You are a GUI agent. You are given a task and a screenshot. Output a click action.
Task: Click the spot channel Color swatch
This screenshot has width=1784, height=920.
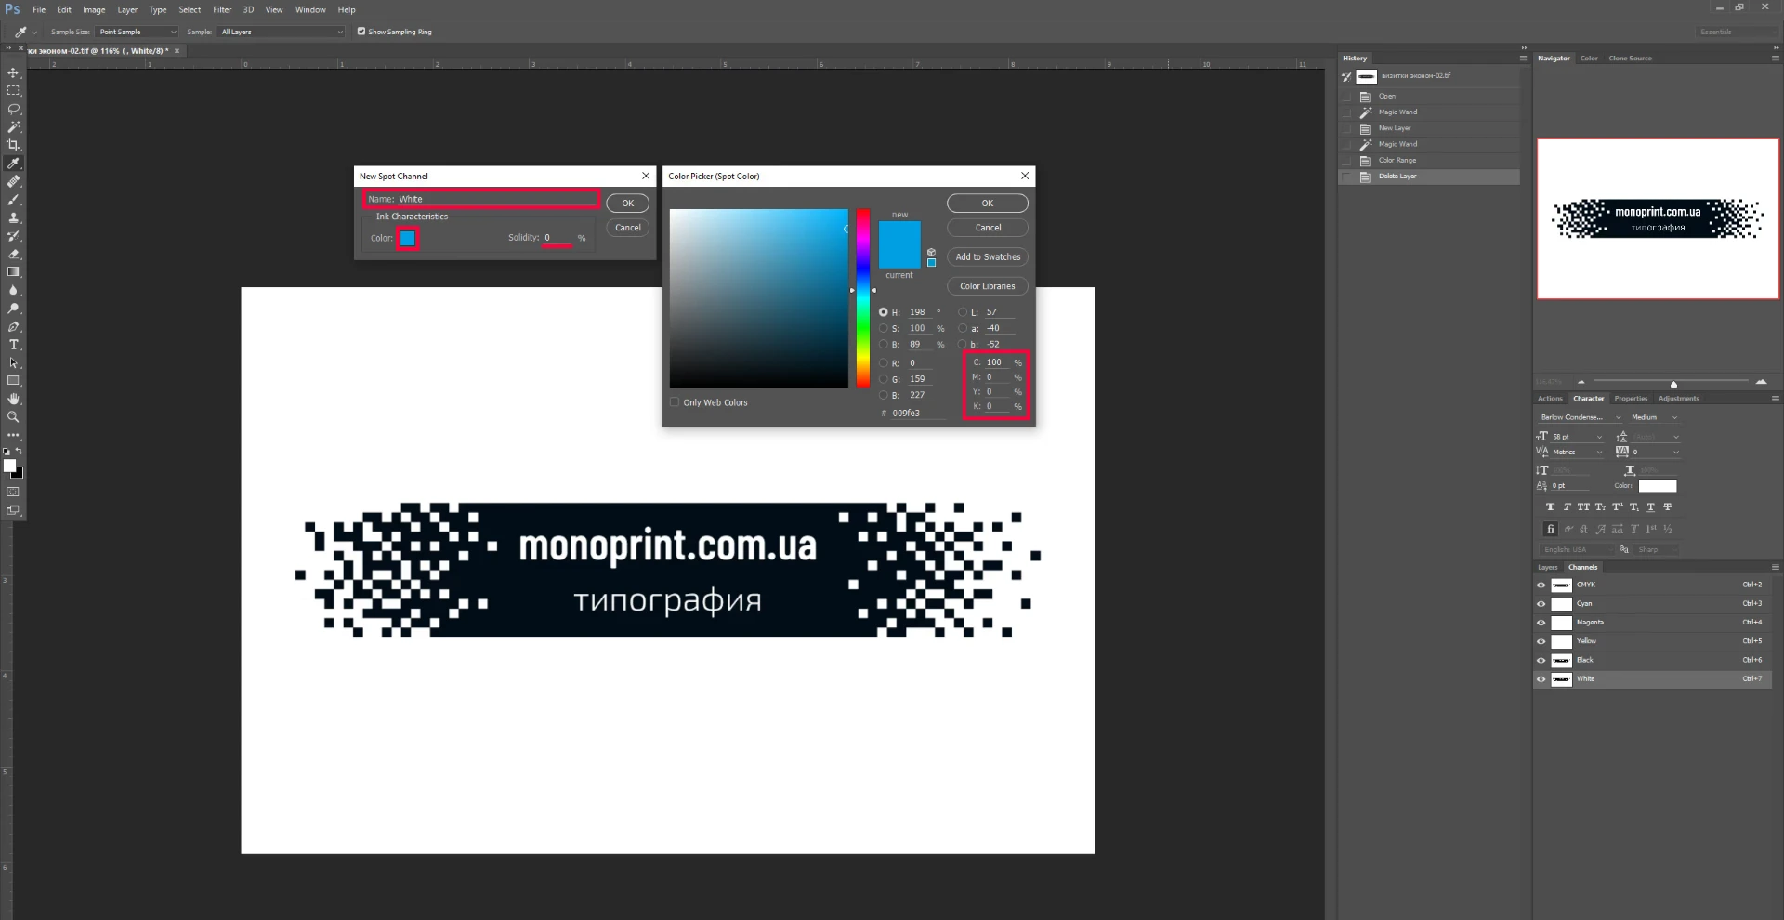point(408,239)
